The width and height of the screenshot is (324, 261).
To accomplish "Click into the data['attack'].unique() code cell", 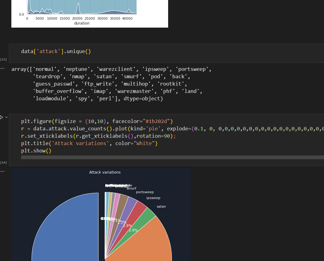I will click(166, 53).
